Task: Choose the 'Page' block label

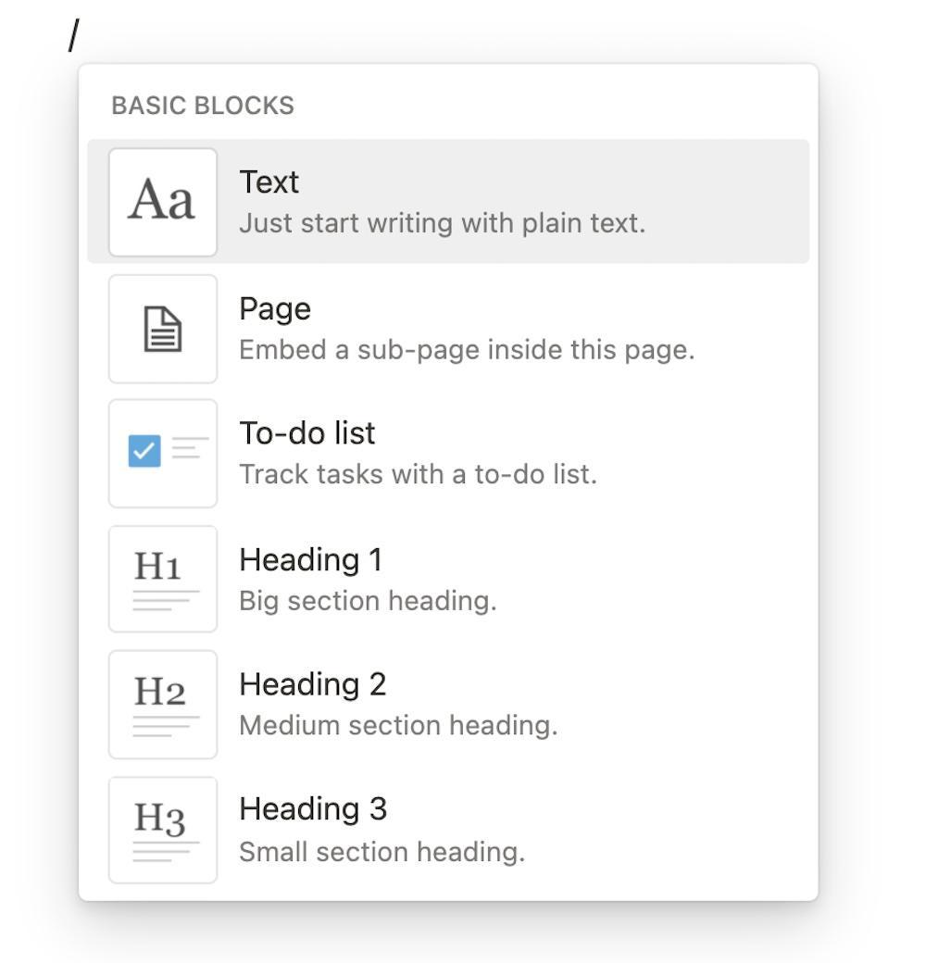Action: pyautogui.click(x=274, y=308)
